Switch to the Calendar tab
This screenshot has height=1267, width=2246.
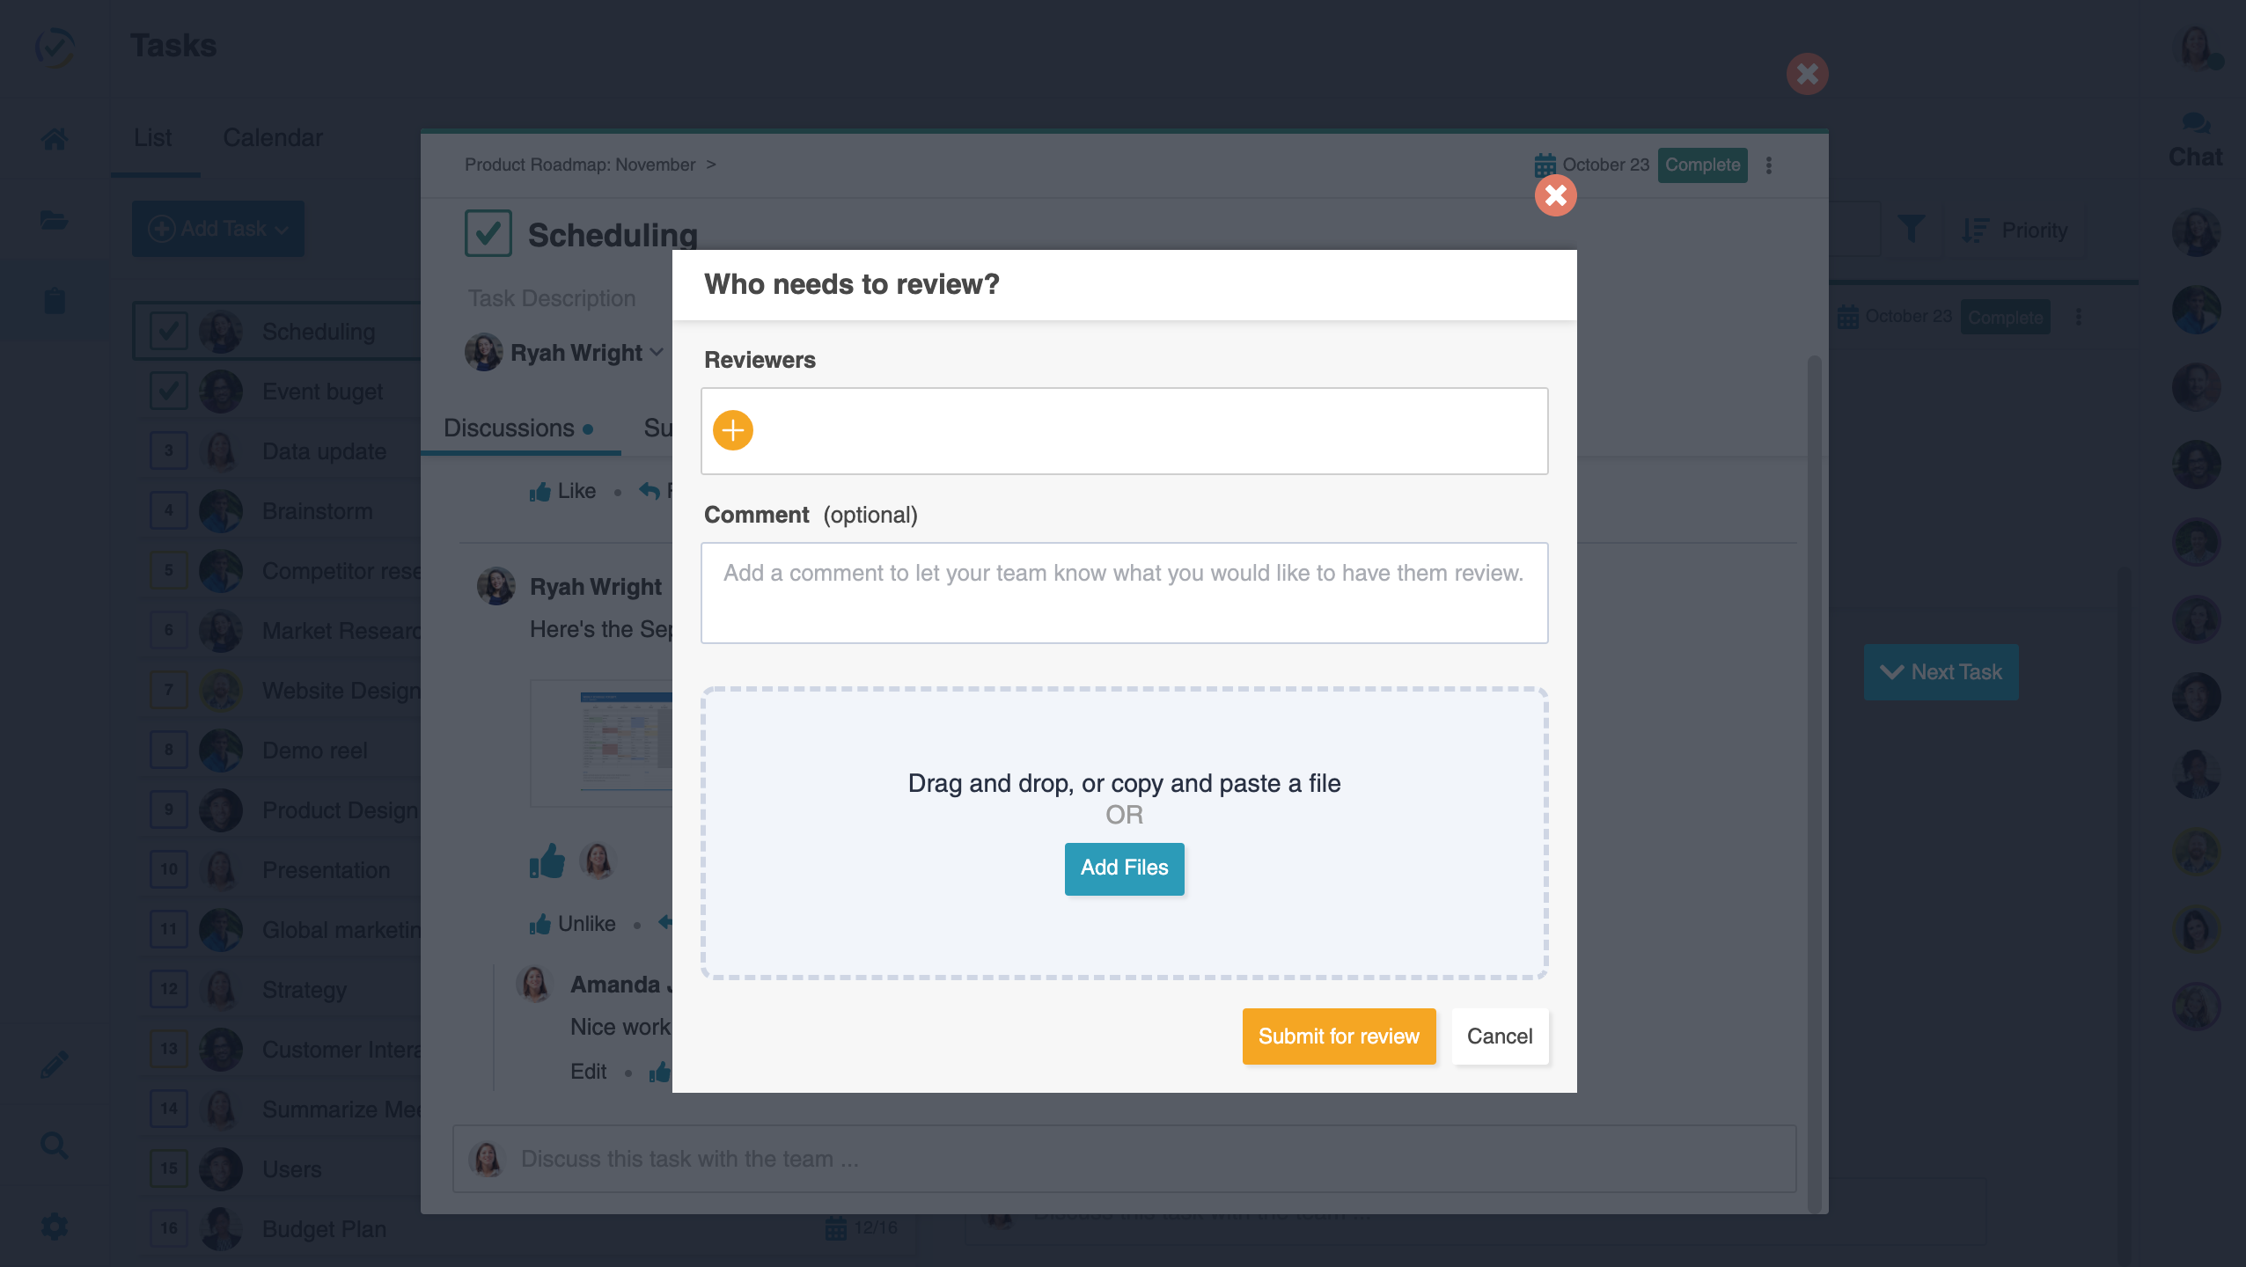click(273, 138)
